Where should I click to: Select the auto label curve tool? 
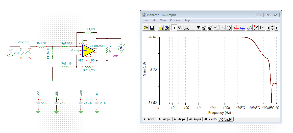point(205,28)
